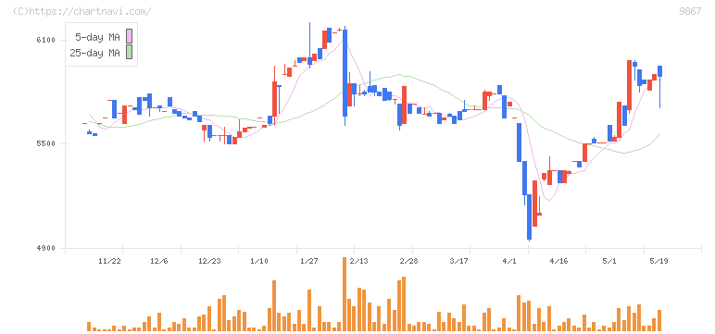Click the tallest orange volume bar near 2/13
Screen dimensions: 715x334
345,294
